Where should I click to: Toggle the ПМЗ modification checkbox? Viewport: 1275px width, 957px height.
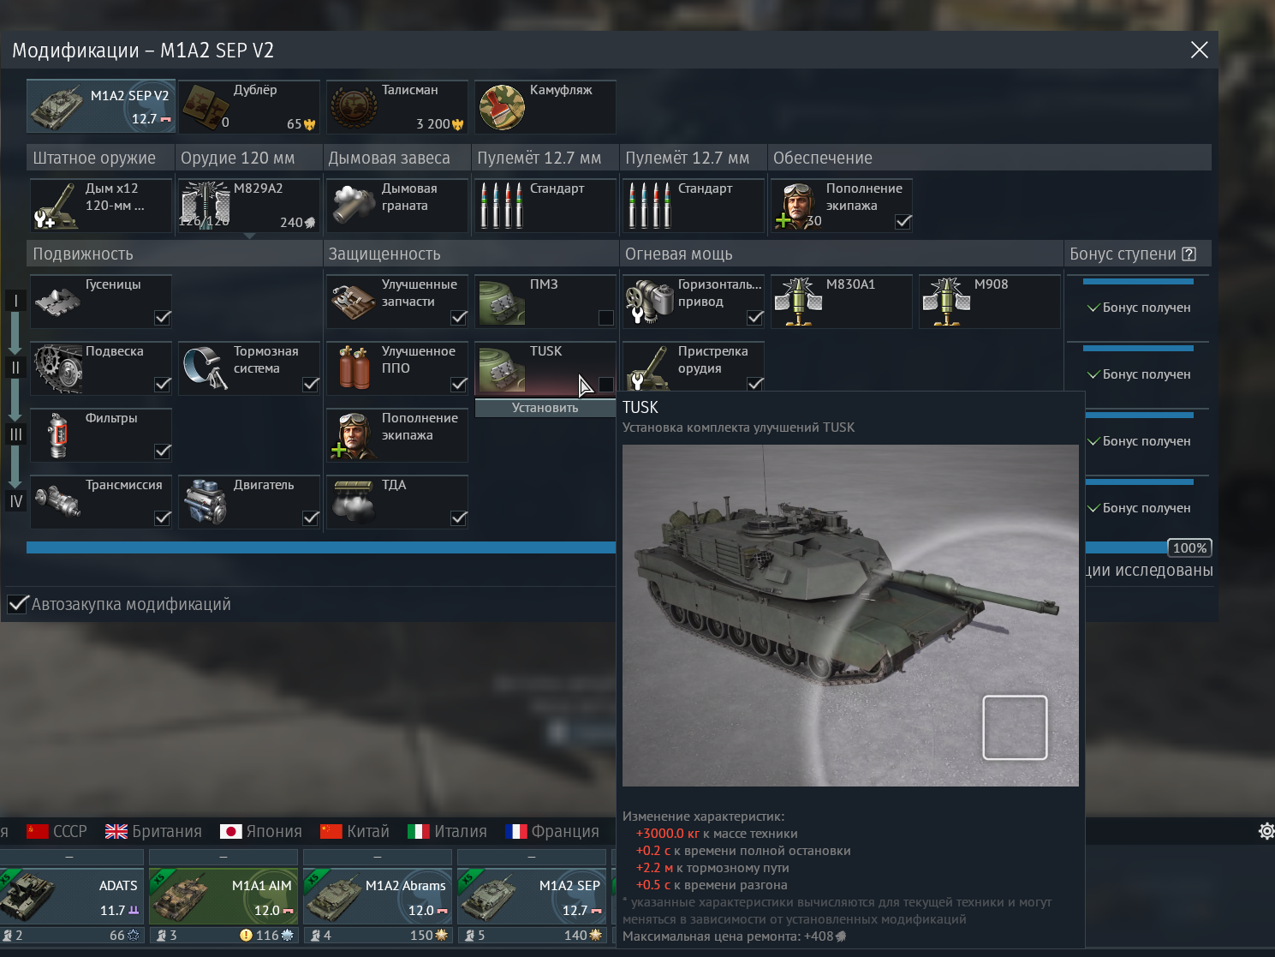[x=606, y=318]
